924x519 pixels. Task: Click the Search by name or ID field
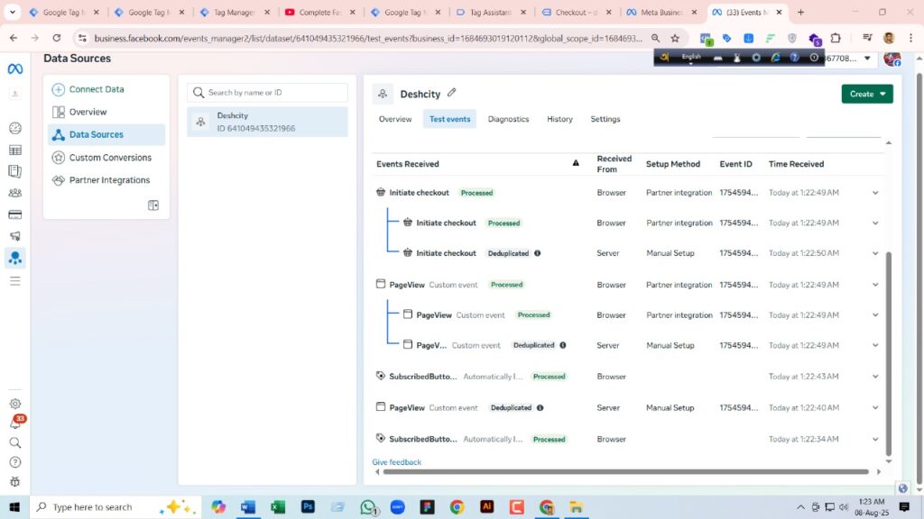point(267,93)
